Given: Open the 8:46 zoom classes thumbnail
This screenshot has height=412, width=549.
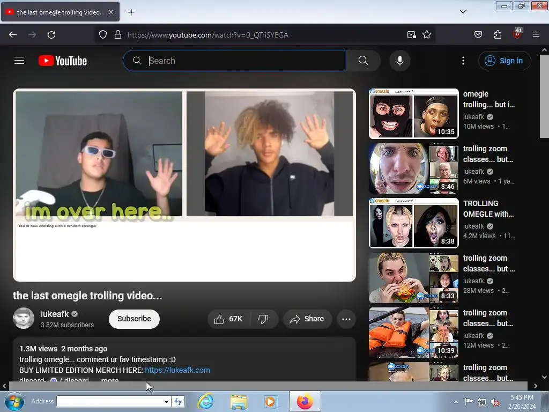Looking at the screenshot, I should [x=414, y=168].
